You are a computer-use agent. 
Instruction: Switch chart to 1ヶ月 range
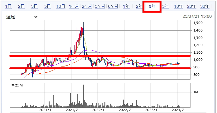click(x=74, y=6)
